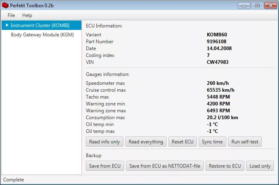Minimize the Perfekt Toolbox window
The width and height of the screenshot is (279, 185).
(x=244, y=6)
